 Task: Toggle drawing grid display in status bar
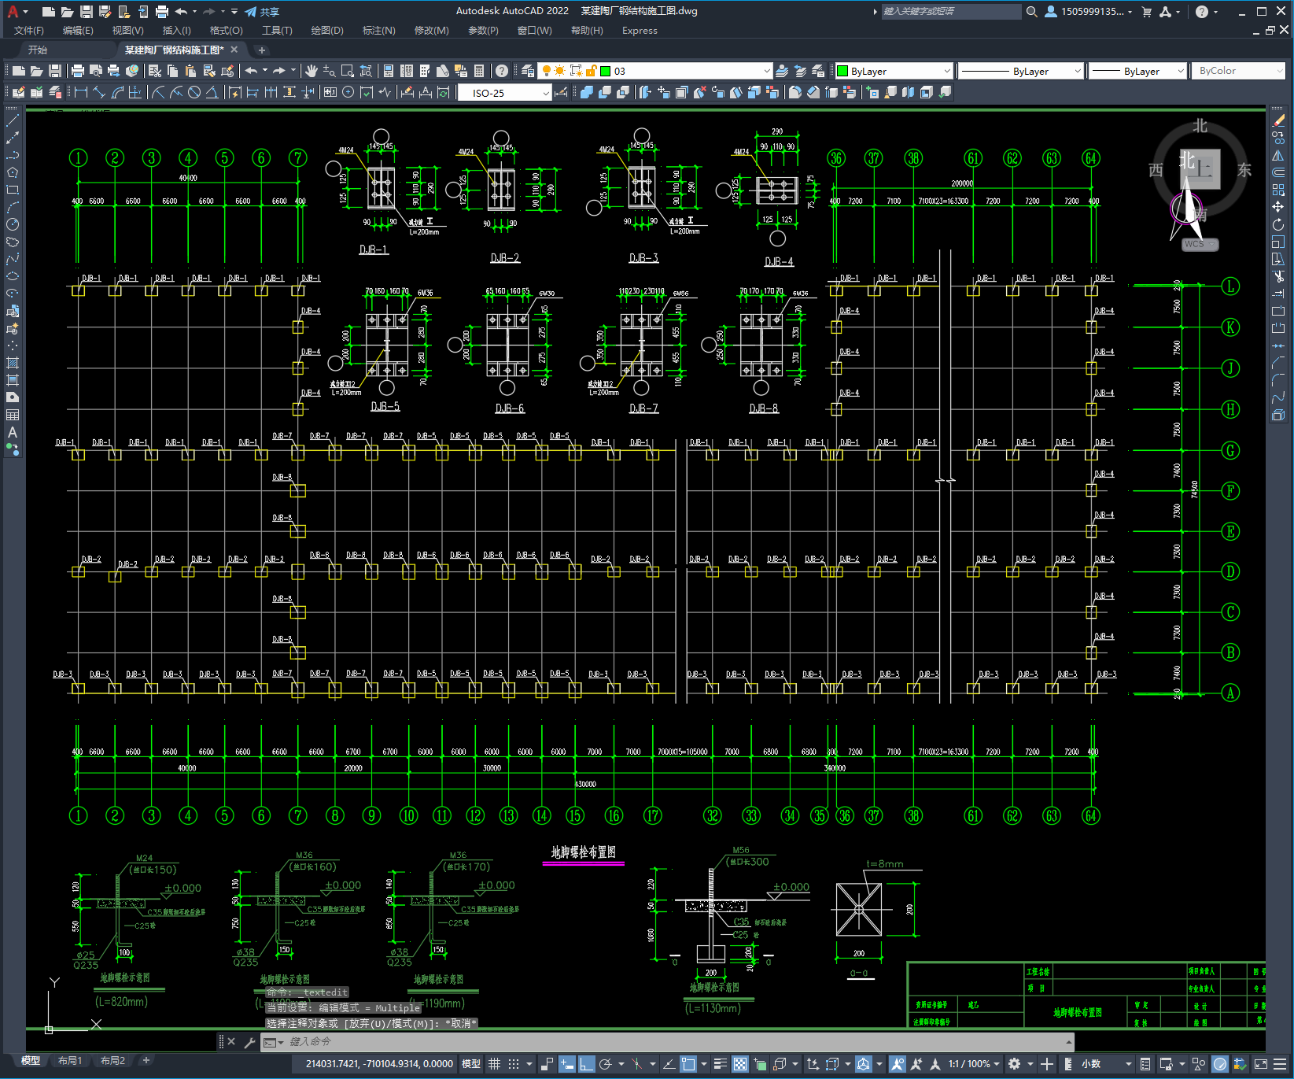[494, 1064]
